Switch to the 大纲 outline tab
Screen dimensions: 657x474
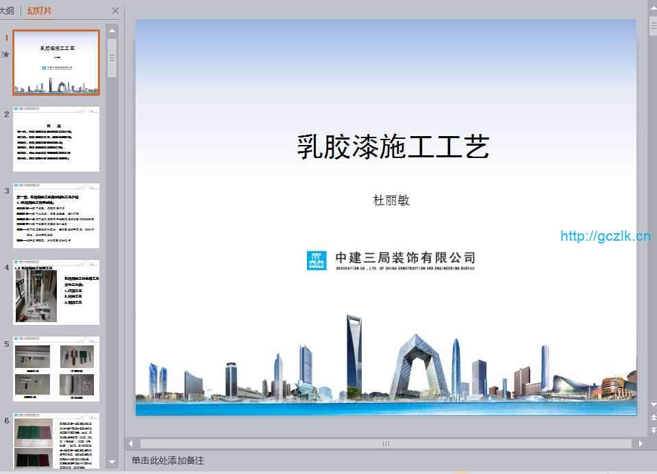pyautogui.click(x=7, y=10)
